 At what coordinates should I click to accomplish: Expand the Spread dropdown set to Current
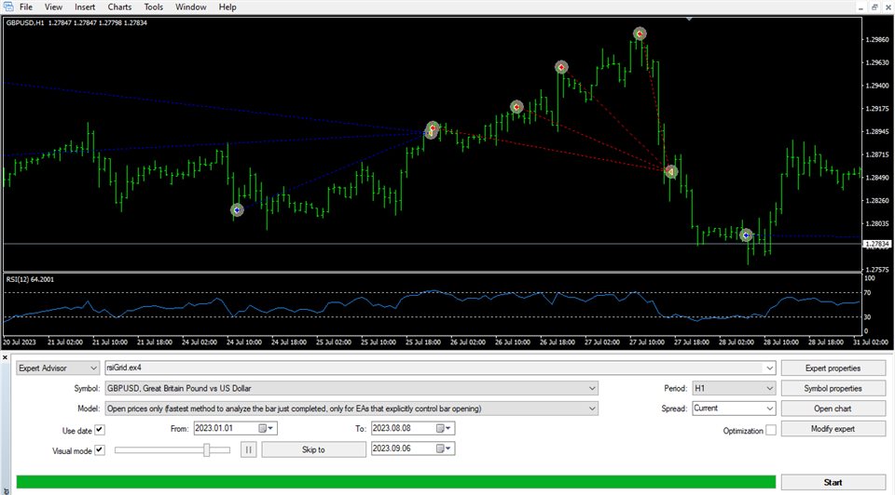point(769,408)
